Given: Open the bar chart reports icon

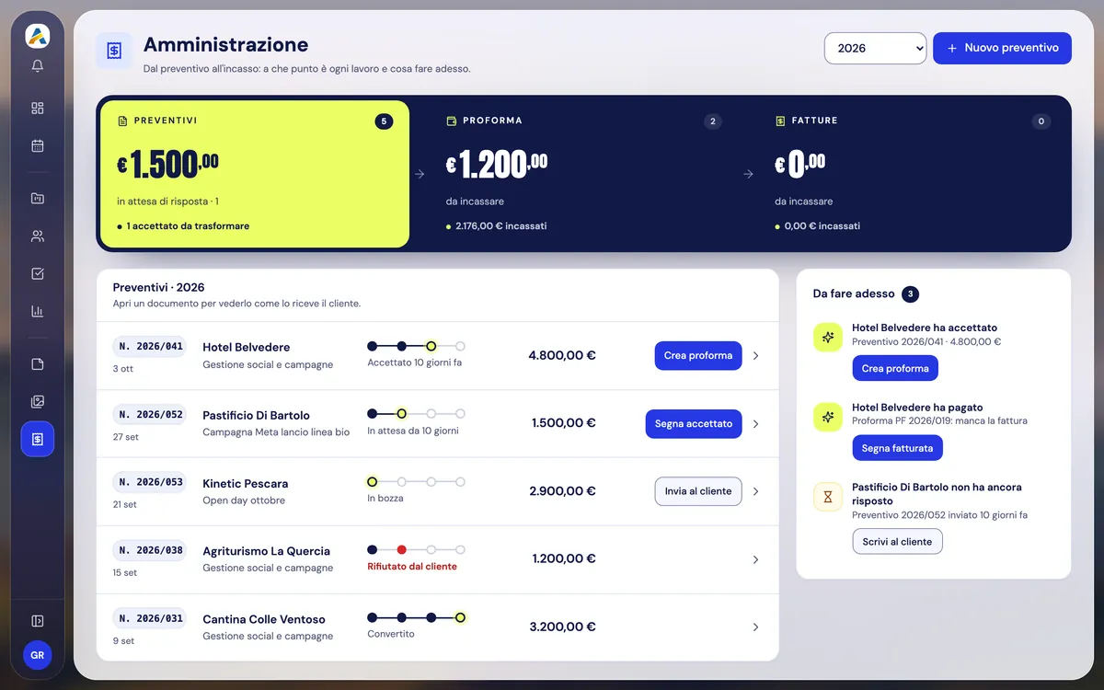Looking at the screenshot, I should [x=38, y=311].
